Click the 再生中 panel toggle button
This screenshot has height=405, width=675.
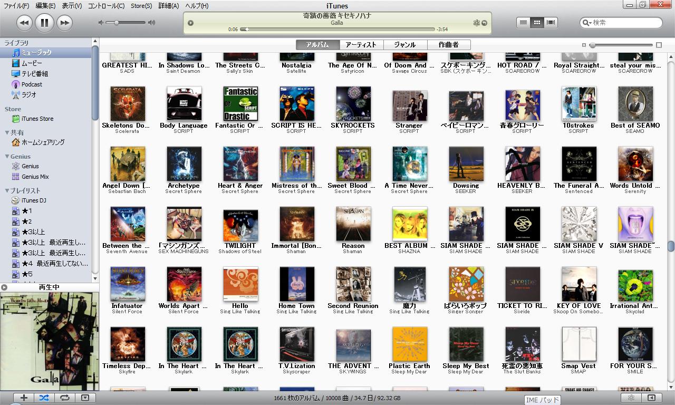(x=4, y=287)
